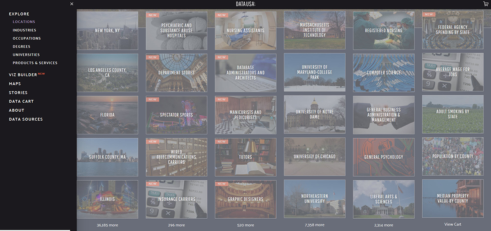
Task: Open Spectator Sports tile
Action: pos(176,115)
